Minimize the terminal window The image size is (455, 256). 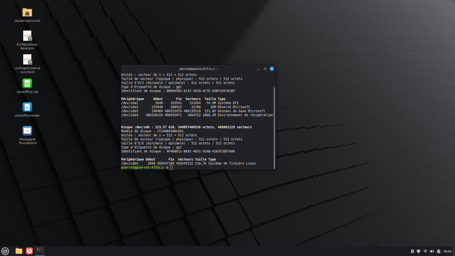(258, 69)
